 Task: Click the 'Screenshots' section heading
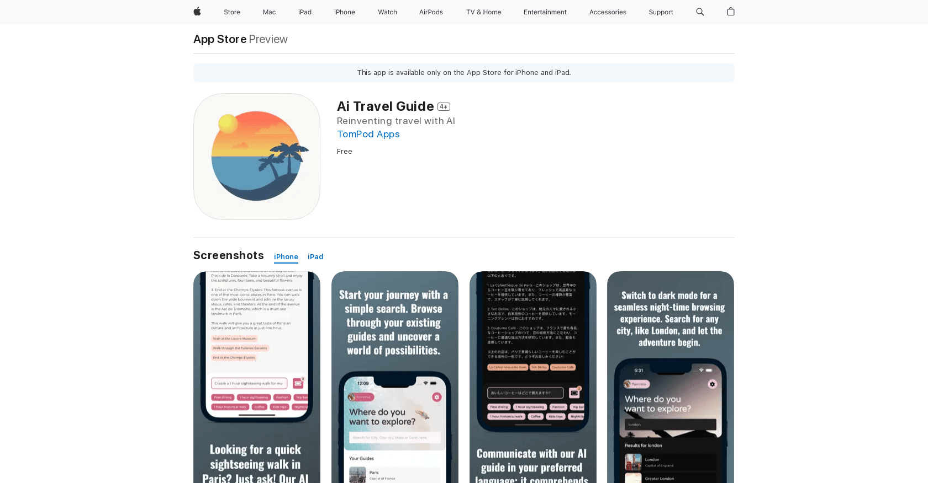[229, 255]
